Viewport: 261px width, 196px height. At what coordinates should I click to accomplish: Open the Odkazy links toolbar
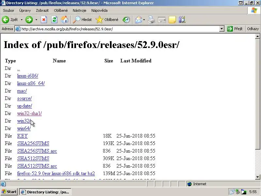click(x=253, y=29)
